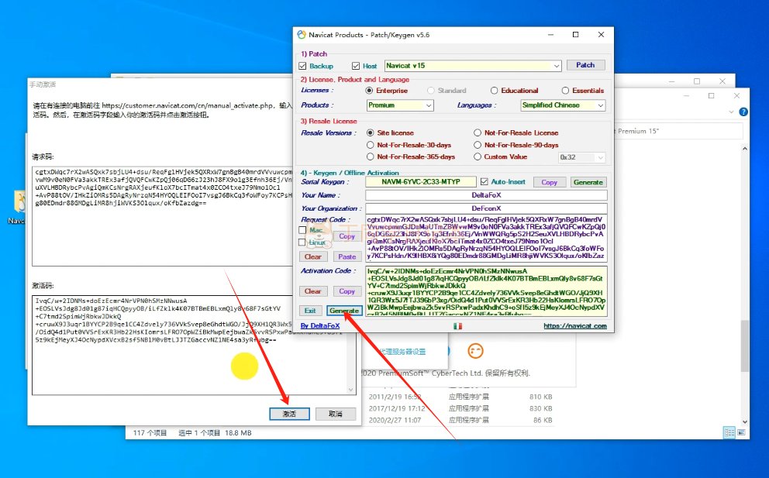Enable the Mac checkbox
Screen dimensions: 769x478
click(x=302, y=230)
